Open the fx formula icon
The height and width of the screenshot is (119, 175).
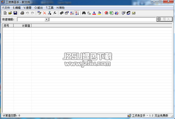click(55, 13)
